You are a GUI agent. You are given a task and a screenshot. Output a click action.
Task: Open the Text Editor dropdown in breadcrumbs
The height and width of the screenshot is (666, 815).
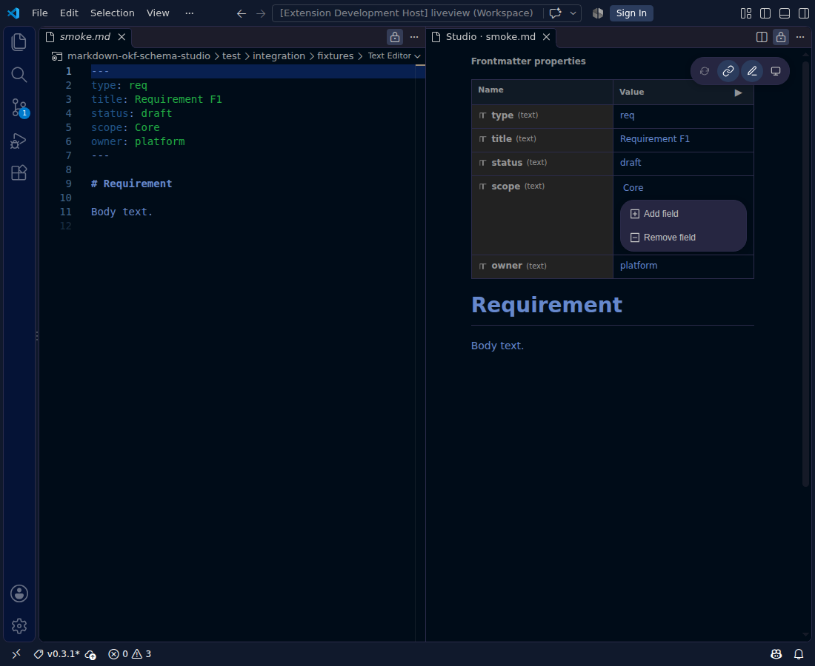click(x=394, y=55)
